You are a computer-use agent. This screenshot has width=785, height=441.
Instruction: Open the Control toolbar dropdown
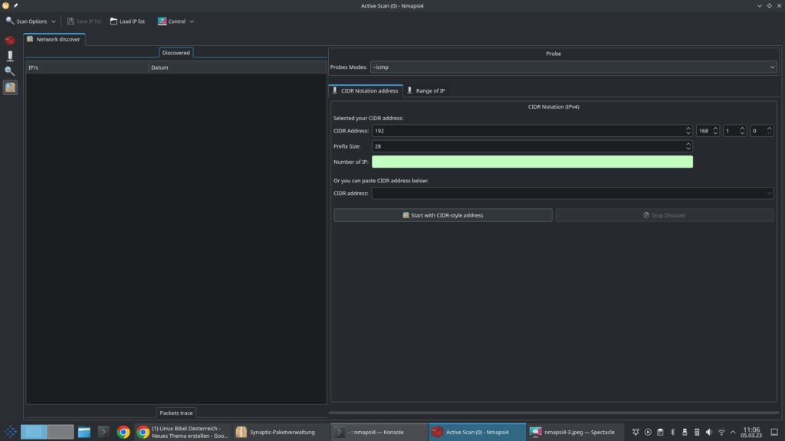(x=176, y=21)
